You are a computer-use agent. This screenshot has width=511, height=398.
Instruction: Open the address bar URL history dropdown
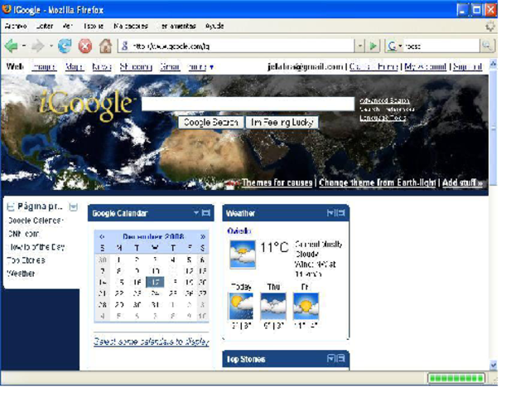tap(359, 46)
